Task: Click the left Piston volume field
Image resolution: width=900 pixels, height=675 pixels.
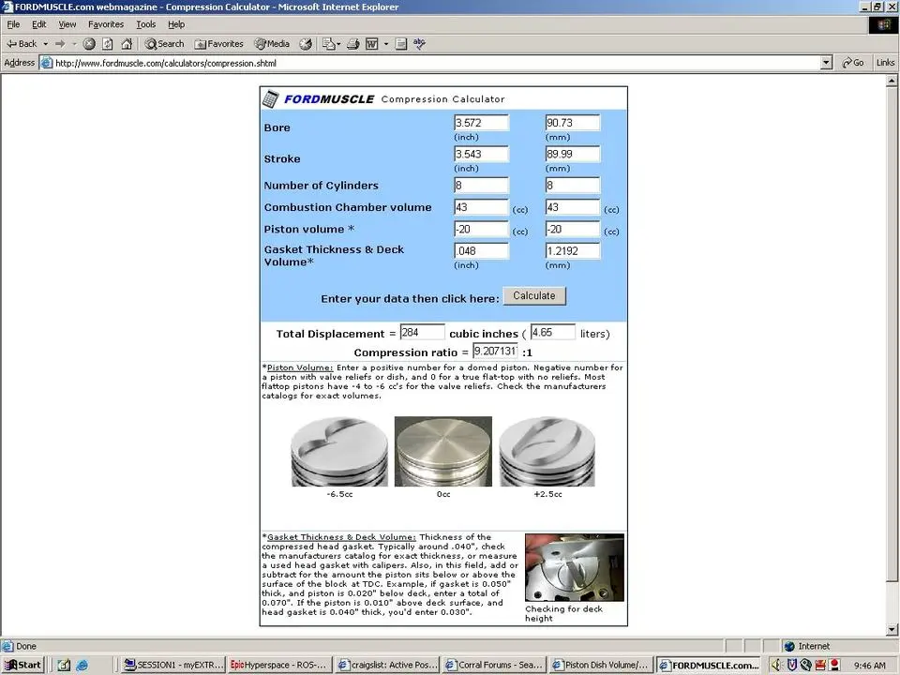Action: pos(481,229)
